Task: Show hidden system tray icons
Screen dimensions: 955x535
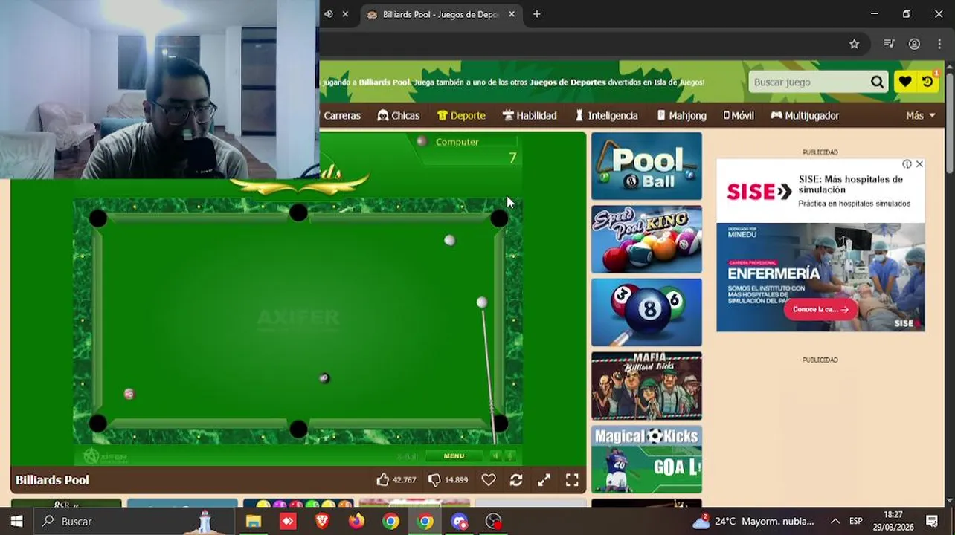Action: click(835, 521)
